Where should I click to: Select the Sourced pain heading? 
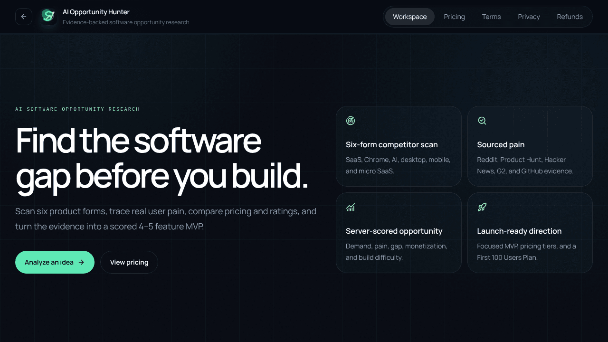(501, 144)
